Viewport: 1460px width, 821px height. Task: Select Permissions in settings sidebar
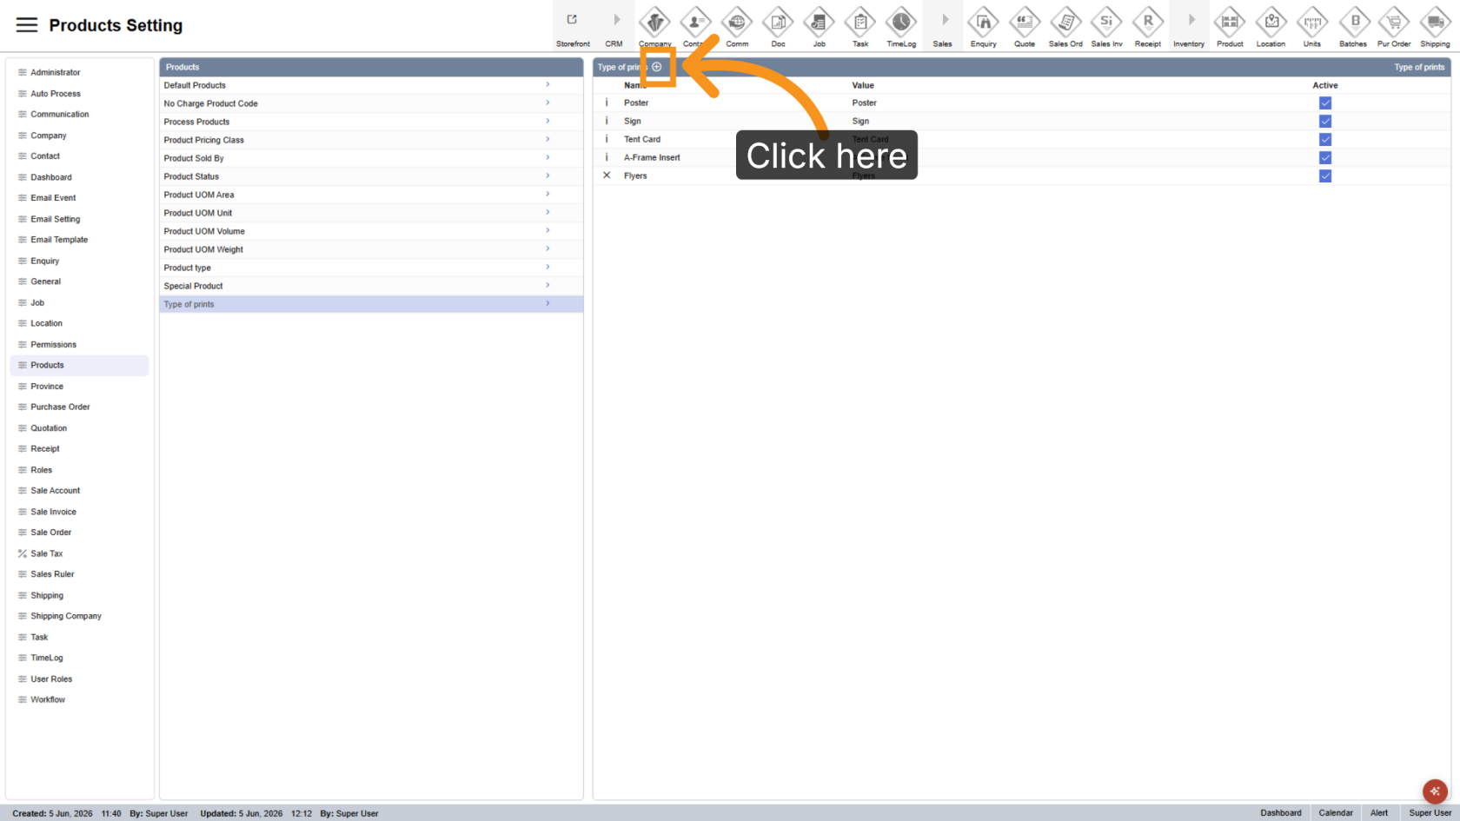pyautogui.click(x=79, y=344)
